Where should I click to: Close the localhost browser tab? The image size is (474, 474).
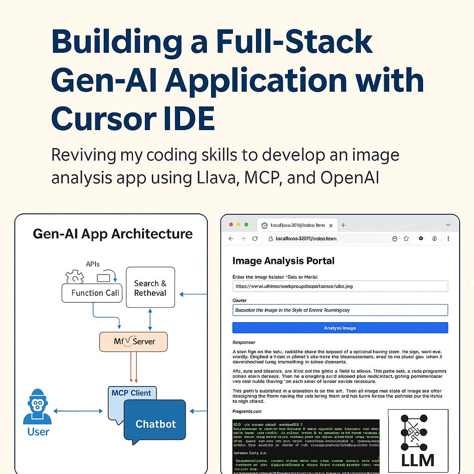click(331, 225)
